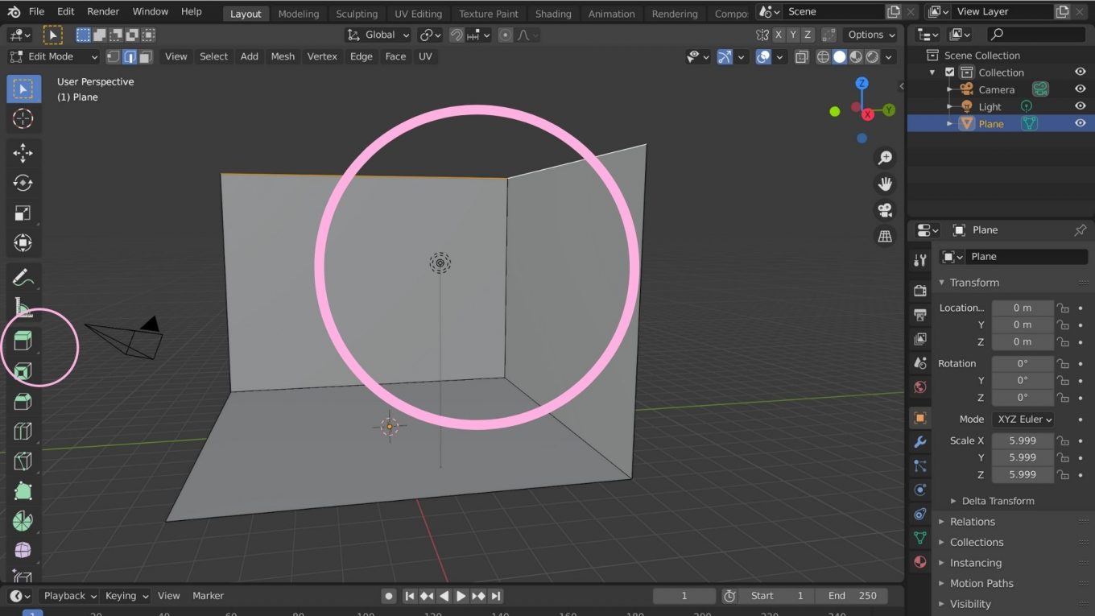
Task: Open the World properties globe icon
Action: click(x=919, y=387)
